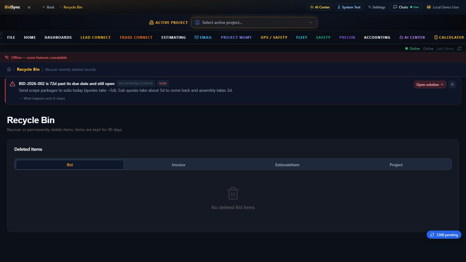
Task: Switch to the Project tab
Action: pos(396,165)
